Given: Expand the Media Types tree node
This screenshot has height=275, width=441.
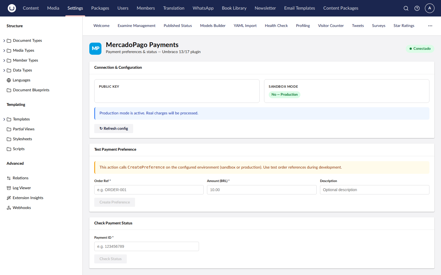Looking at the screenshot, I should pos(4,51).
